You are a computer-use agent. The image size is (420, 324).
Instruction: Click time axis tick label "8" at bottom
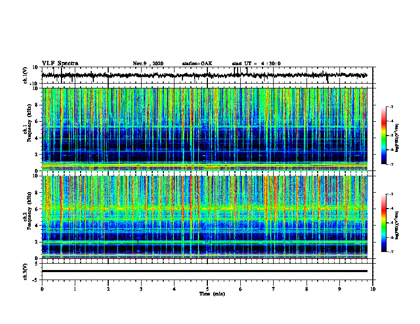(307, 289)
